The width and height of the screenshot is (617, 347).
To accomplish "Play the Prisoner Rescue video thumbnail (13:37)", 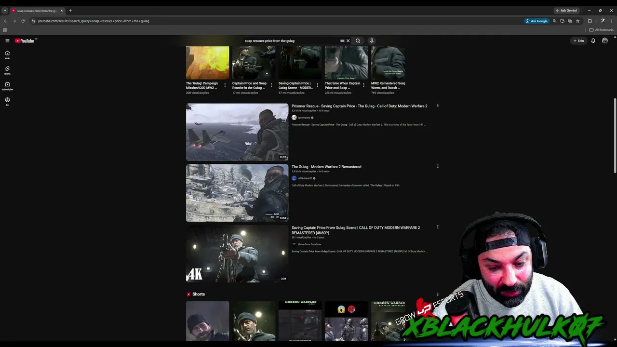I will (x=237, y=132).
